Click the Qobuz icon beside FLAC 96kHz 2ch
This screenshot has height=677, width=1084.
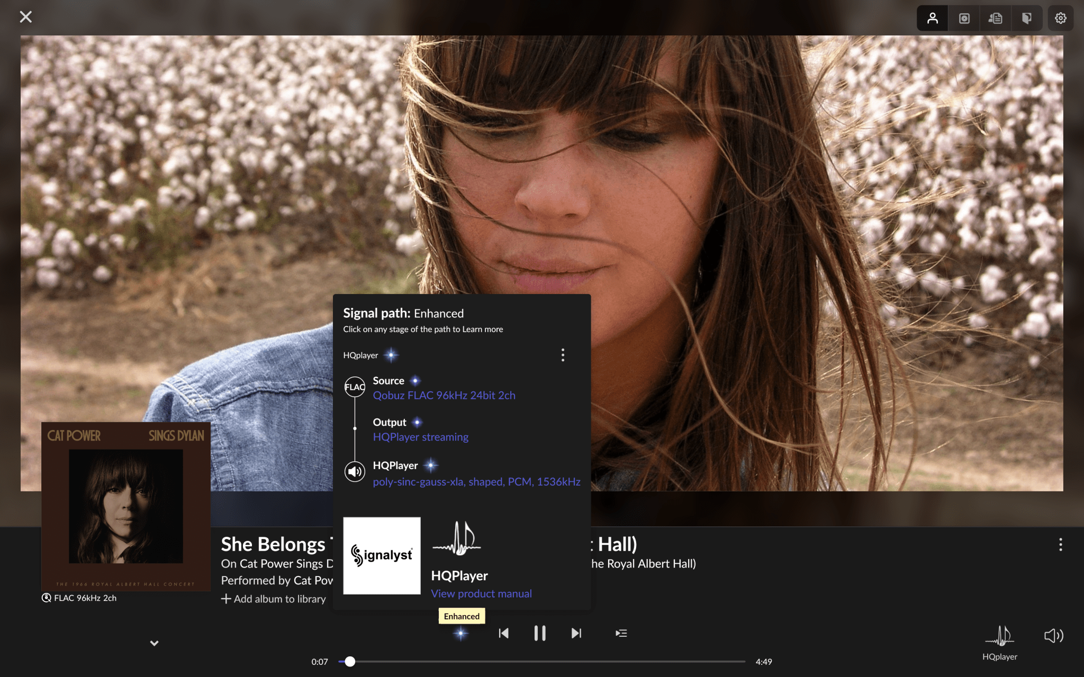pos(47,598)
